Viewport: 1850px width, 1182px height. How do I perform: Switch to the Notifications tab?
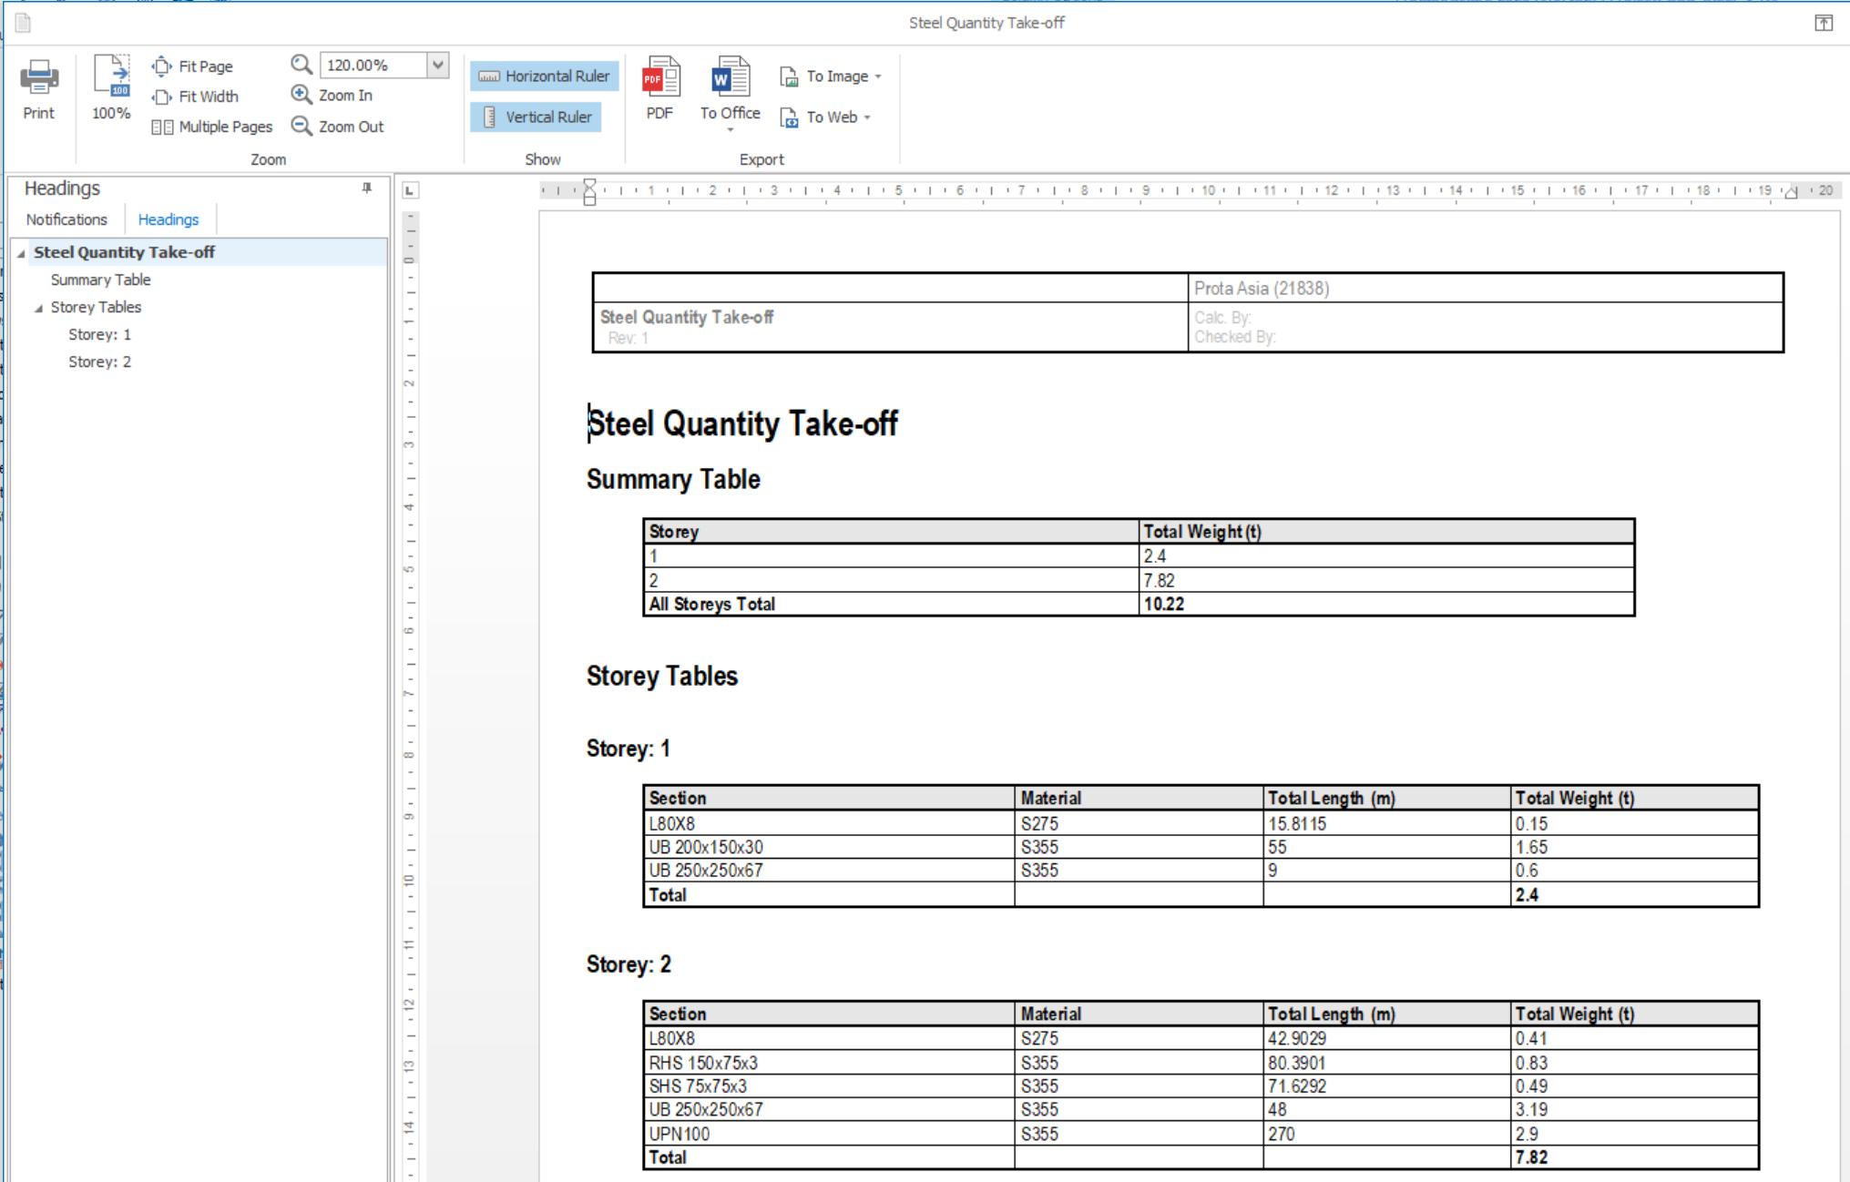[66, 219]
